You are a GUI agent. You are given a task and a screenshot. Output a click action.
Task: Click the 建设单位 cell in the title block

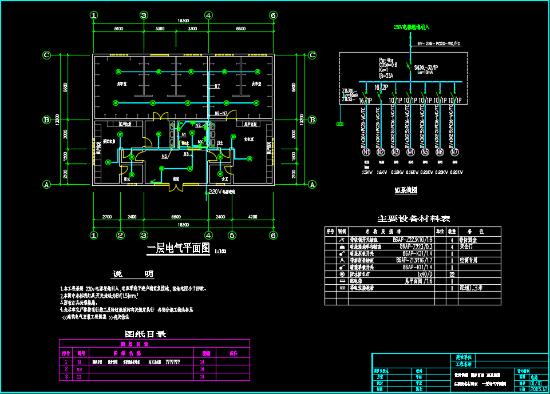pos(464,357)
